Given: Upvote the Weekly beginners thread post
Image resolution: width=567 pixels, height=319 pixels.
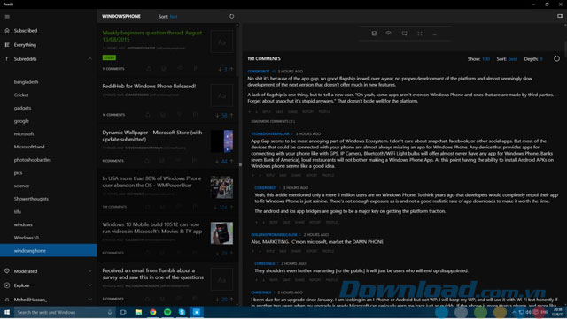Looking at the screenshot, I should 232,69.
